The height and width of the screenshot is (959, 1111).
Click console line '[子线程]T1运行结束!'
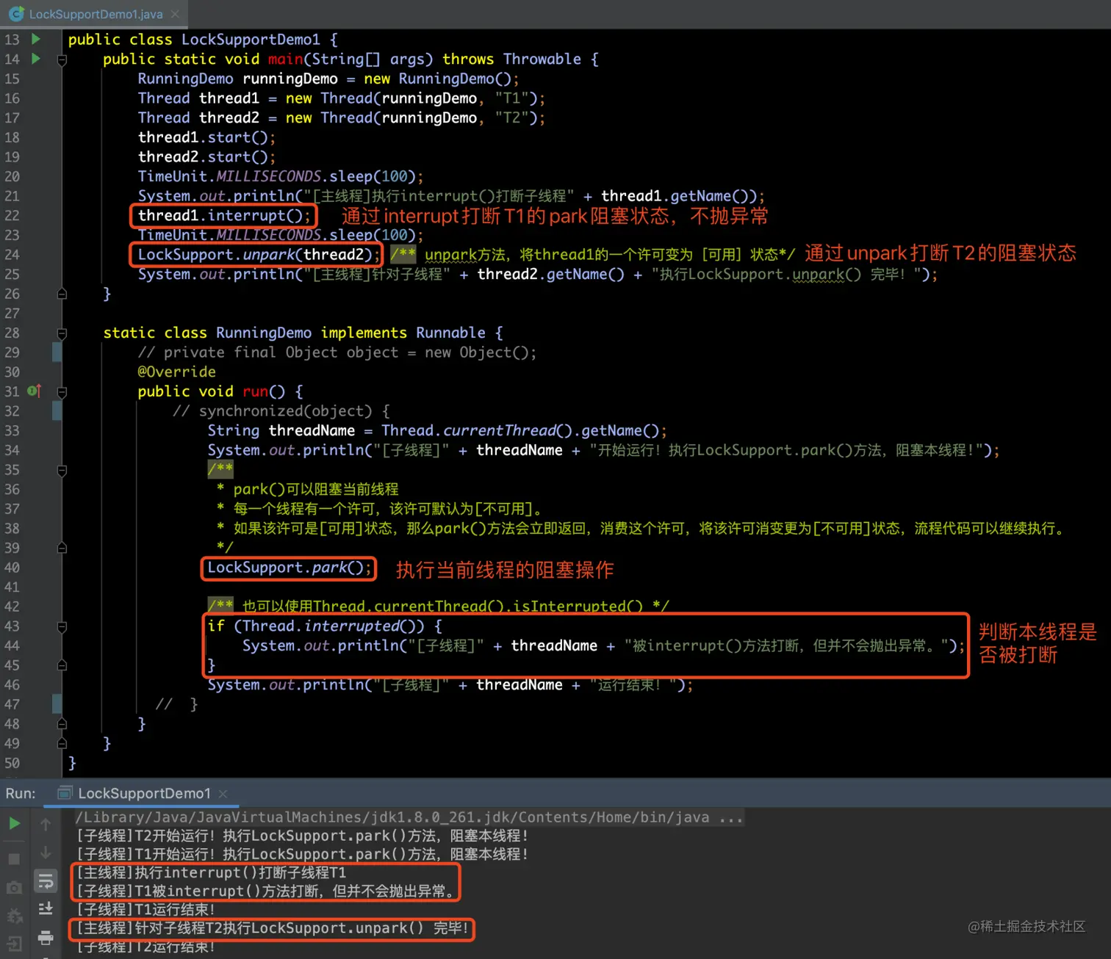pos(145,910)
